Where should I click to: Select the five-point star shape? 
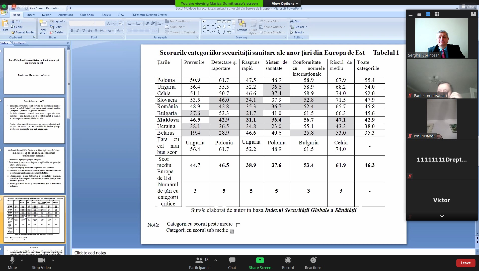pyautogui.click(x=229, y=32)
